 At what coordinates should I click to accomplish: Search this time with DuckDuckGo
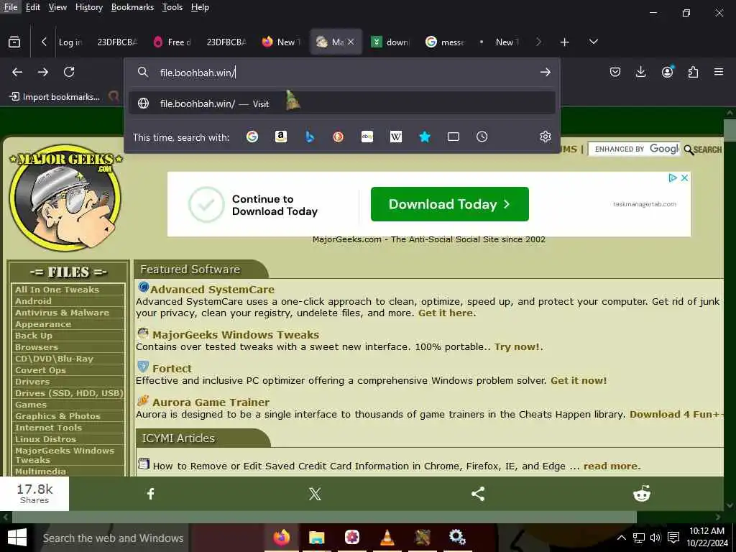[x=339, y=137]
